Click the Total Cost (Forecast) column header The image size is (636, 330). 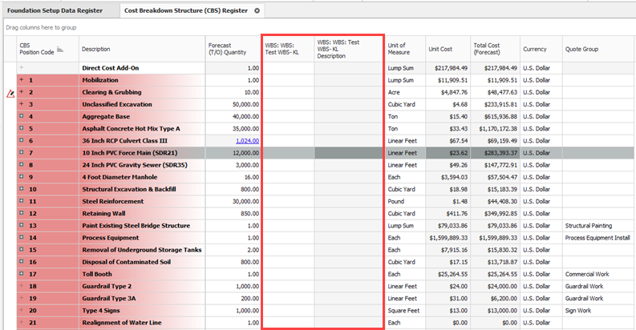492,49
